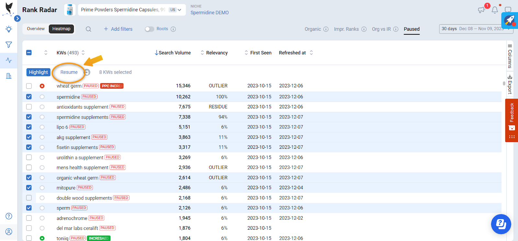The width and height of the screenshot is (518, 241).
Task: Open the activity pulse sidebar icon
Action: 9,60
